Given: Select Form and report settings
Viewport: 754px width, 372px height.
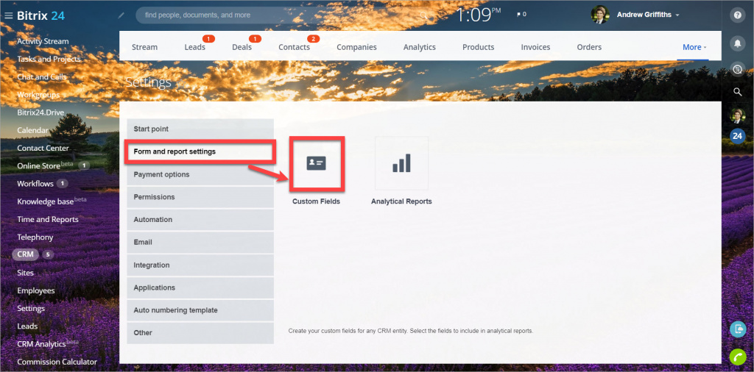Looking at the screenshot, I should [x=200, y=151].
